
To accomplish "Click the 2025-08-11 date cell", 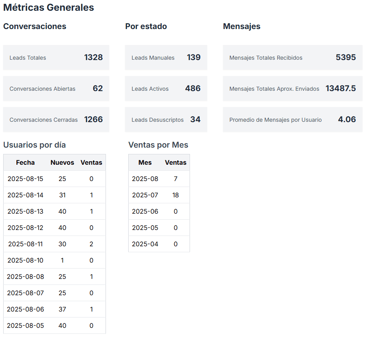I will (x=25, y=244).
